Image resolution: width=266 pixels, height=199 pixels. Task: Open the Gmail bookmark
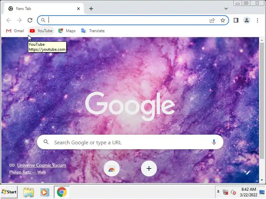pyautogui.click(x=15, y=31)
